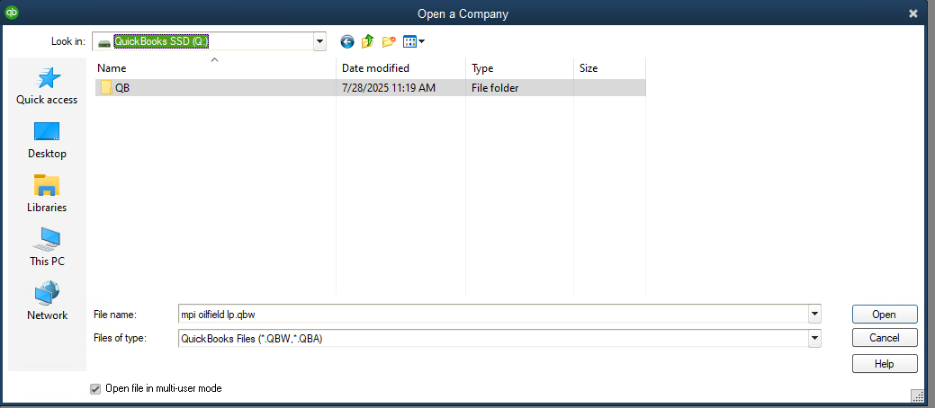Expand the Look in drive dropdown
The width and height of the screenshot is (935, 408).
pyautogui.click(x=320, y=41)
